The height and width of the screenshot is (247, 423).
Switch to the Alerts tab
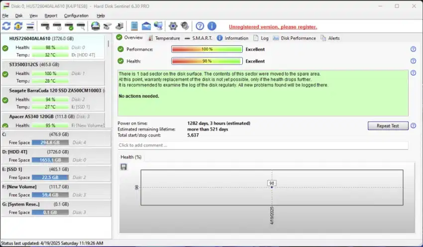click(330, 38)
